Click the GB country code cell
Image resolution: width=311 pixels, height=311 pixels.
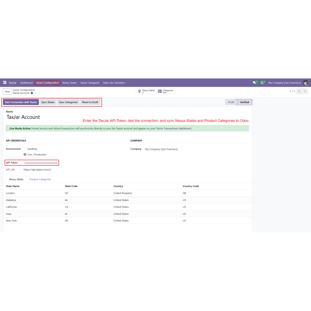point(184,193)
